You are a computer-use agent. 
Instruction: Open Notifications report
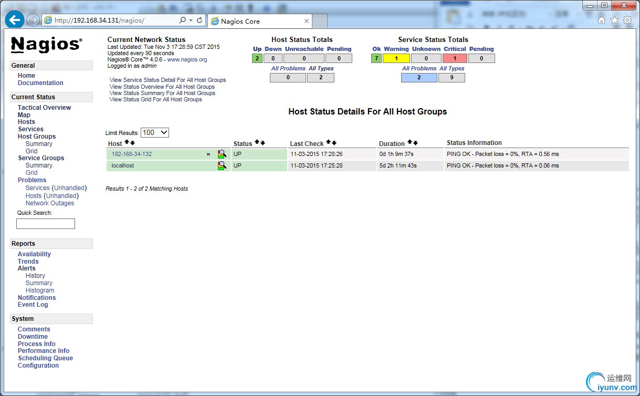37,298
